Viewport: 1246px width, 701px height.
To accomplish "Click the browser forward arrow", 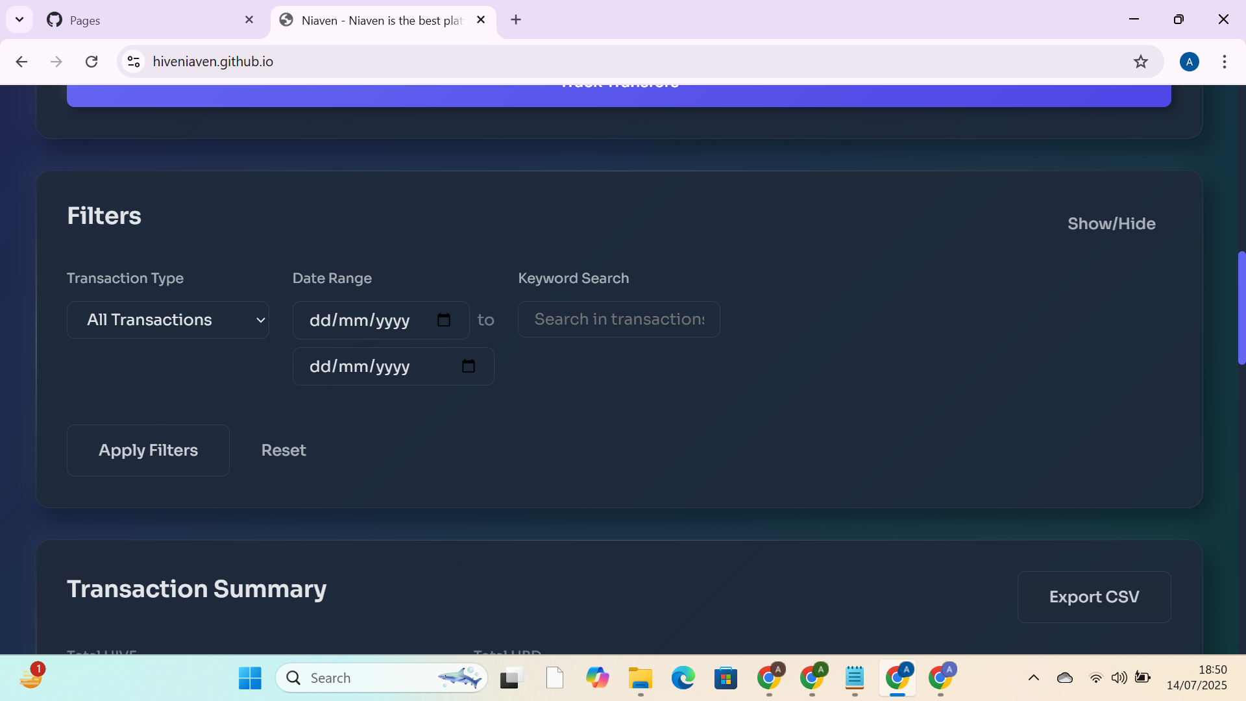I will pos(56,62).
